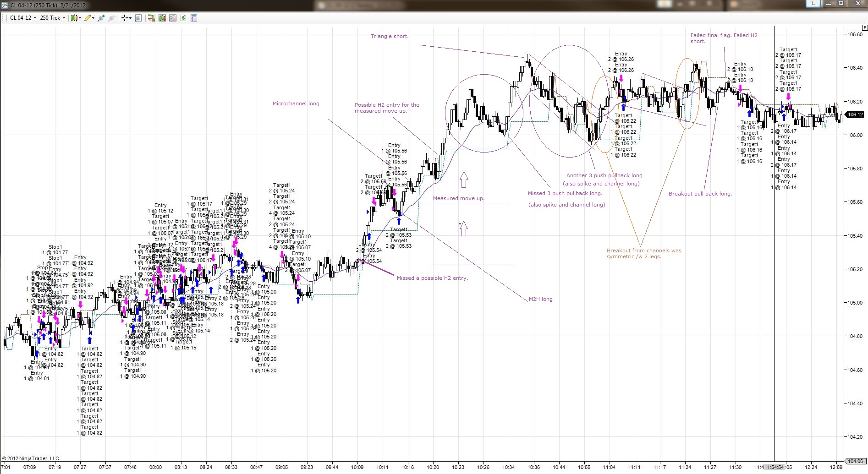Click the candlestick chart style icon
868x474 pixels.
[74, 18]
